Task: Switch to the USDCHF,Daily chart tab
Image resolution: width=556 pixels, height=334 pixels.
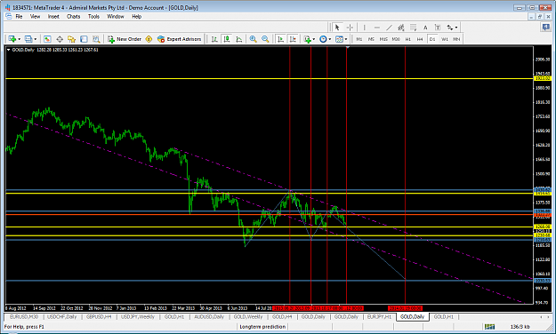Action: click(x=62, y=316)
